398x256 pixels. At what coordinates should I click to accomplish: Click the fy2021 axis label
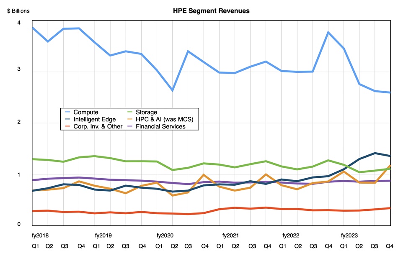(x=230, y=236)
